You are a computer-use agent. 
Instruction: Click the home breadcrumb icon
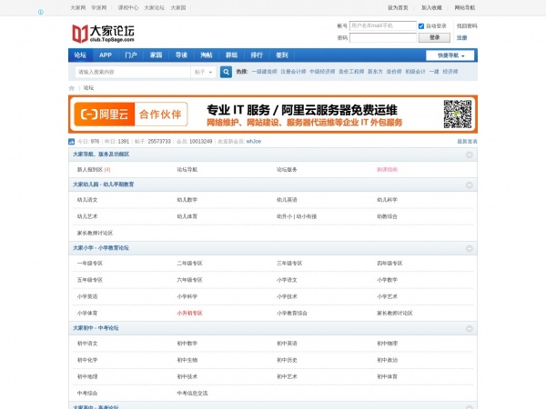(x=72, y=88)
